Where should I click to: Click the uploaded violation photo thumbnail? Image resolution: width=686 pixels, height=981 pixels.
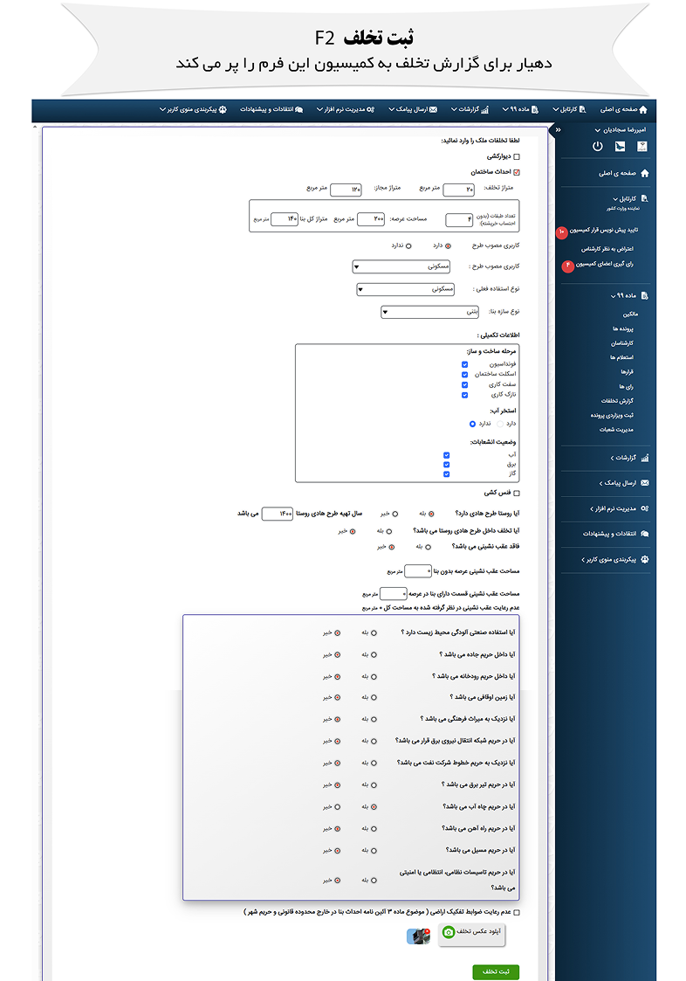click(418, 936)
